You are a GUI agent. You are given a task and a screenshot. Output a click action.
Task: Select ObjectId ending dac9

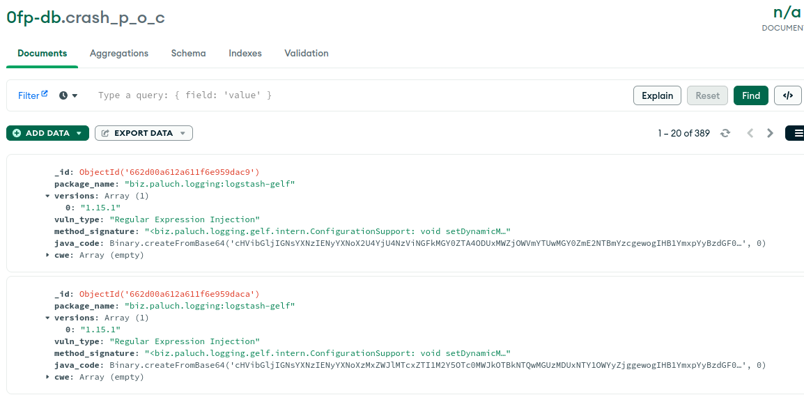[x=170, y=172]
